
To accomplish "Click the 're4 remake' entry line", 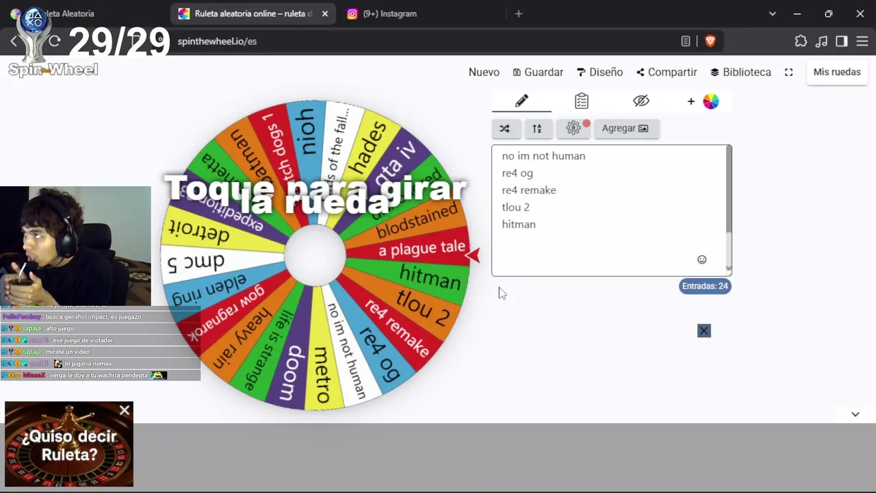I will (529, 190).
